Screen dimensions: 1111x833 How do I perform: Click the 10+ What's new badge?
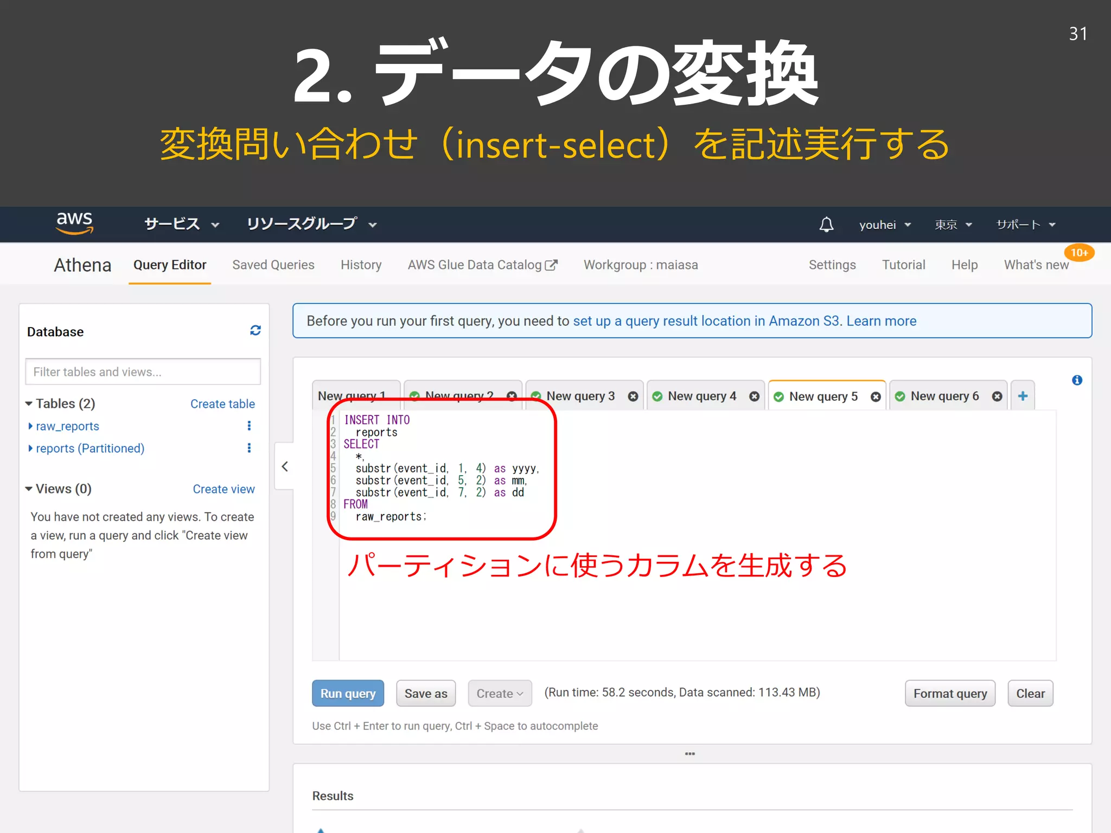click(x=1079, y=253)
